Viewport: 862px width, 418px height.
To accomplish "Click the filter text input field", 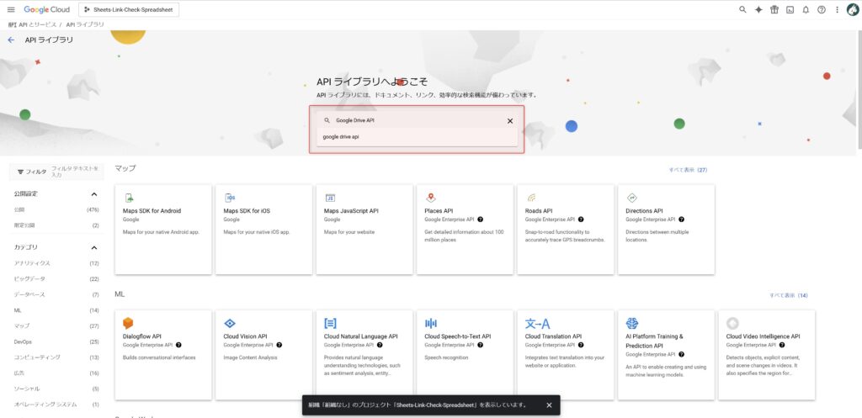I will click(x=76, y=172).
